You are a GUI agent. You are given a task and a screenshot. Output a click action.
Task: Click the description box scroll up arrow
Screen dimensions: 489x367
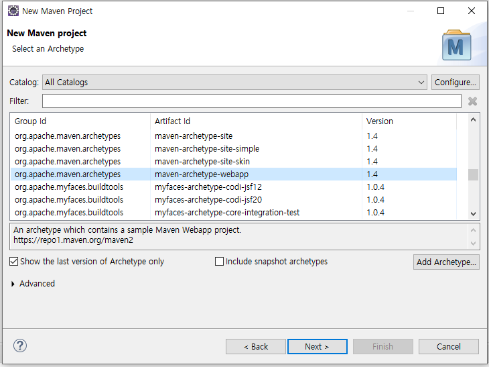click(473, 230)
